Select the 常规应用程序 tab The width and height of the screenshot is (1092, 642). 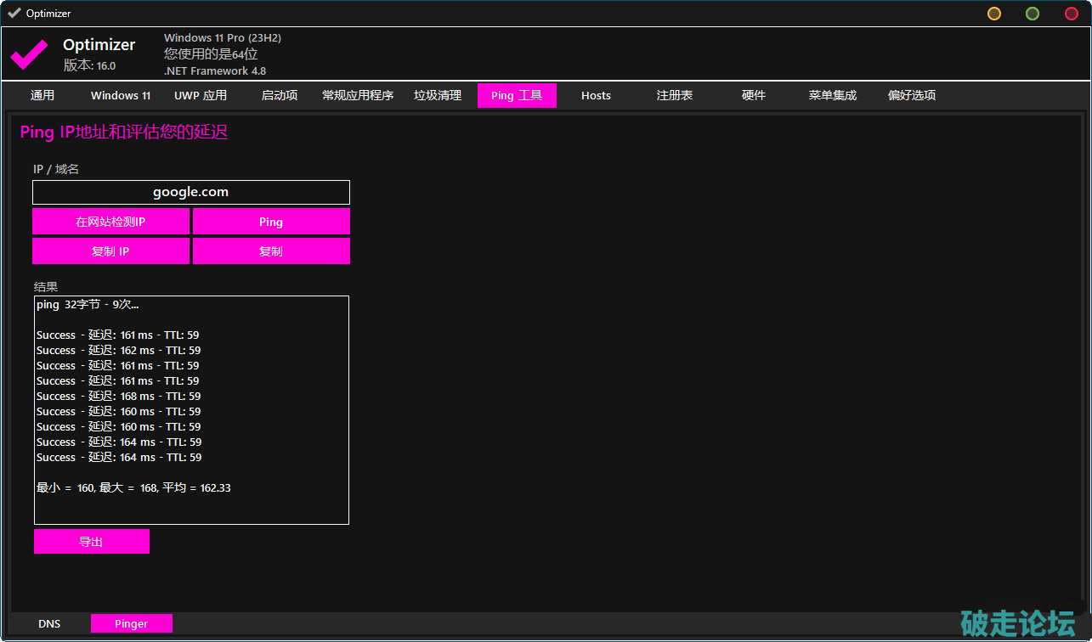pyautogui.click(x=358, y=95)
